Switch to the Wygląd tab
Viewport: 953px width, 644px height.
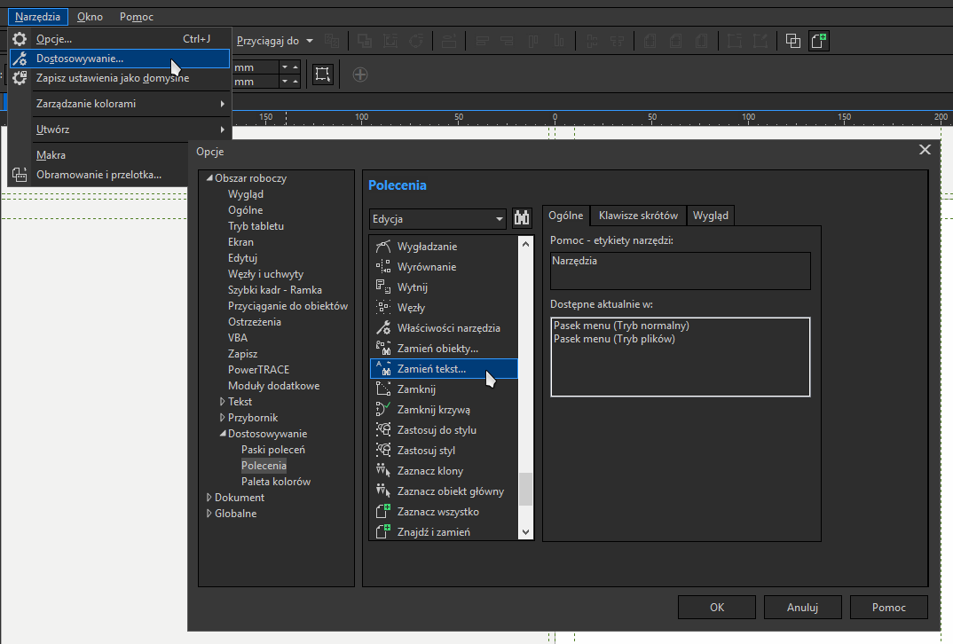coord(711,215)
